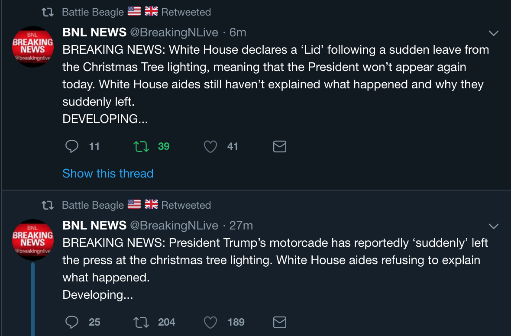Reply to the White House 'Lid' tweet

coord(72,147)
